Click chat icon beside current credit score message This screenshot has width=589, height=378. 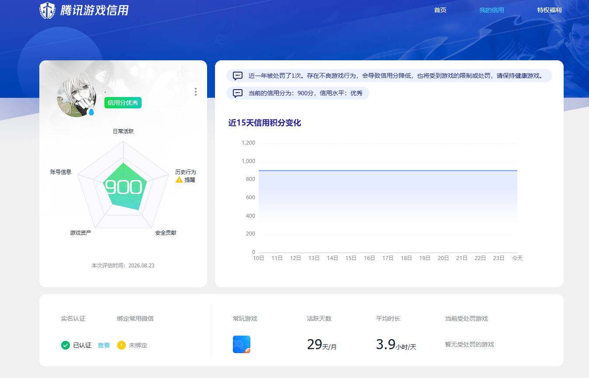point(238,93)
